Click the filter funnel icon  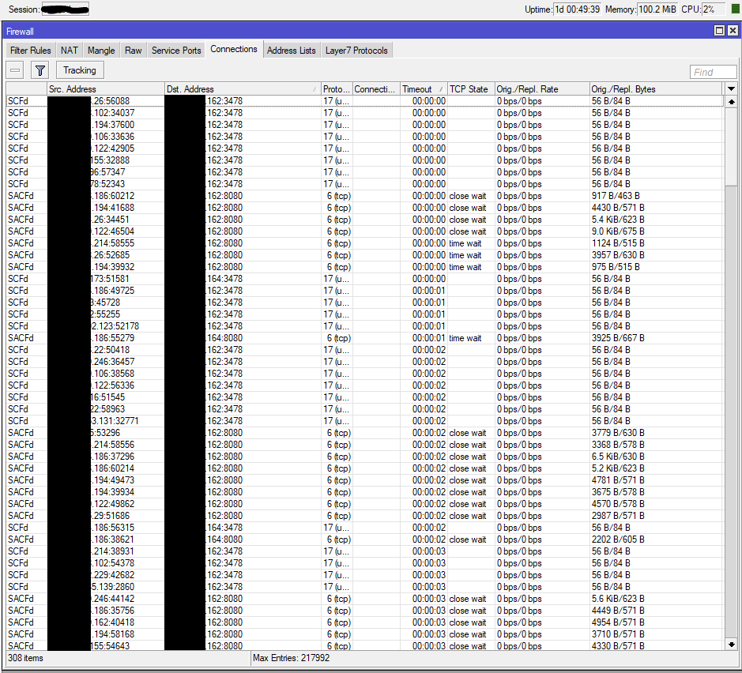click(40, 70)
